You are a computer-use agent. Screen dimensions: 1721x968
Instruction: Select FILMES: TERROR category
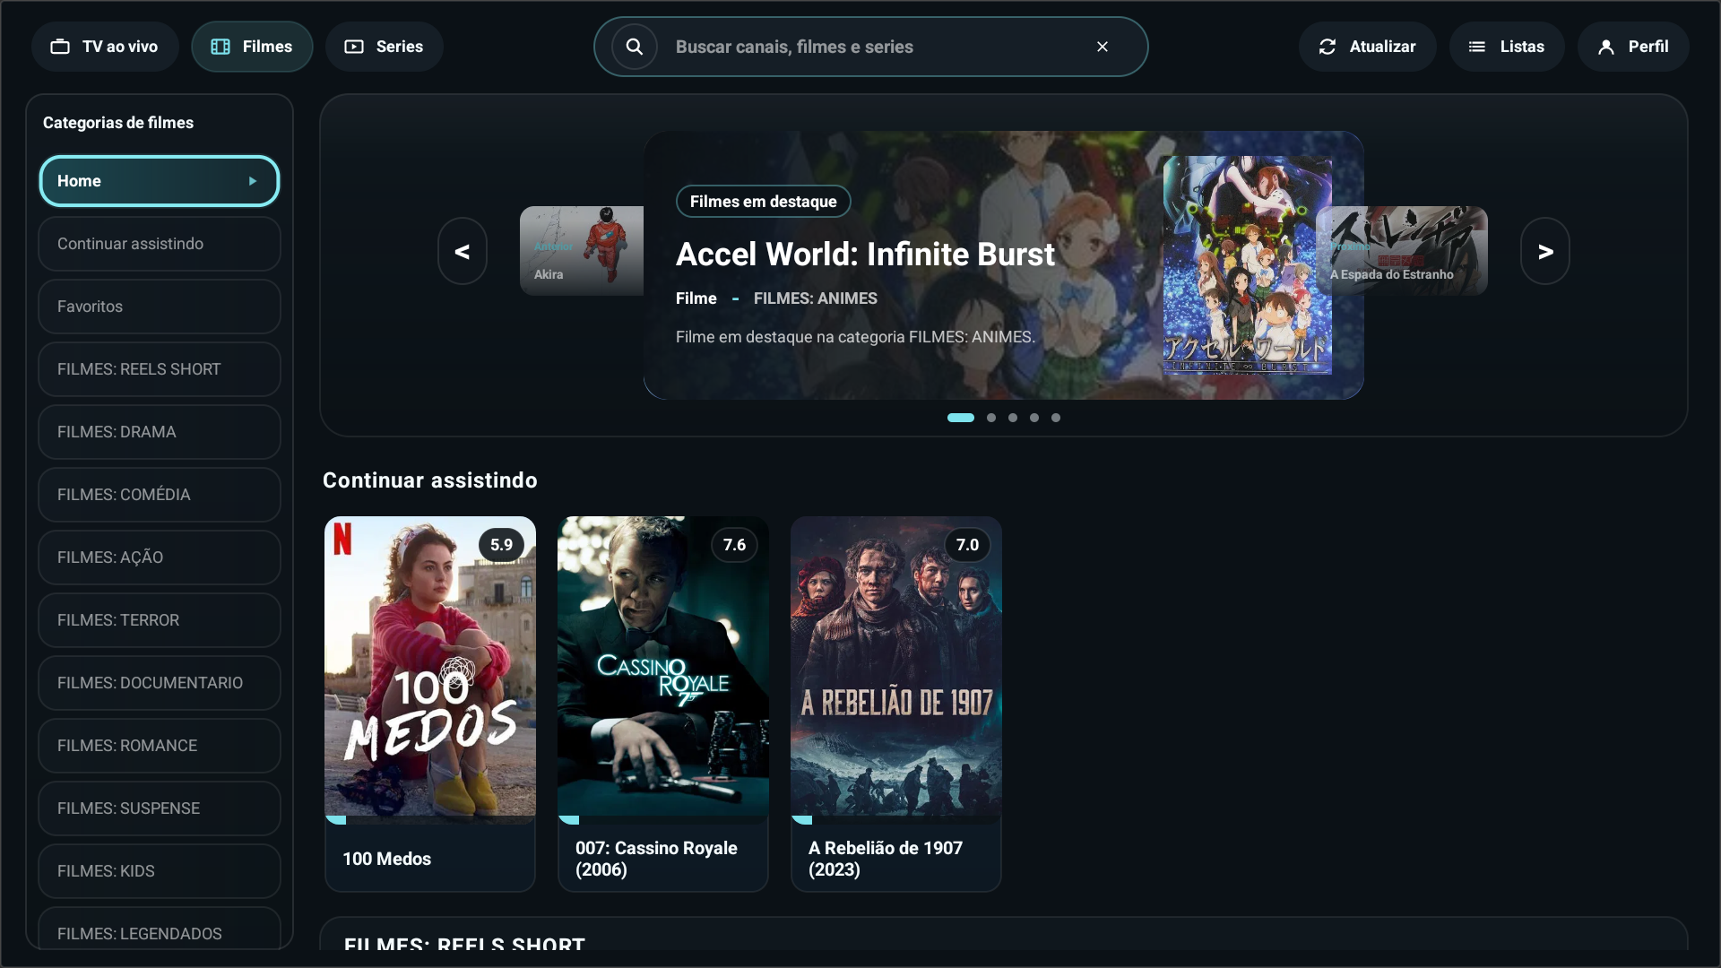click(160, 620)
